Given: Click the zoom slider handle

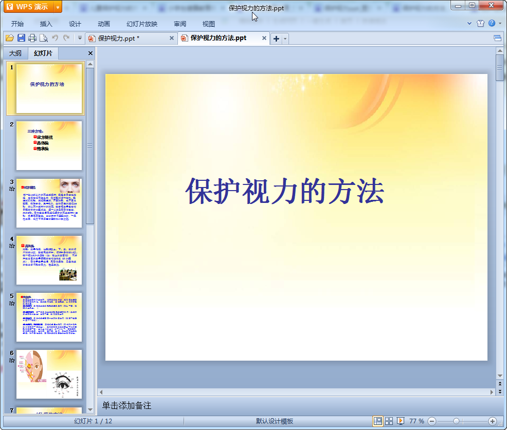Looking at the screenshot, I should (x=456, y=421).
